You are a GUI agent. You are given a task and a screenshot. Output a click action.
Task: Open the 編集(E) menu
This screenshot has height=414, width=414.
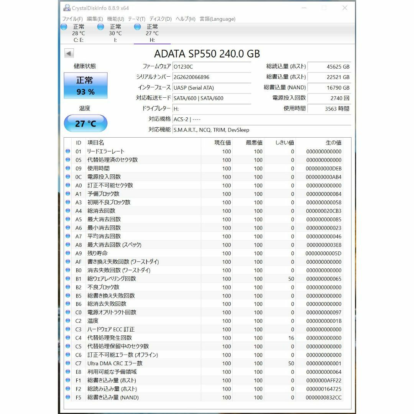(x=95, y=19)
